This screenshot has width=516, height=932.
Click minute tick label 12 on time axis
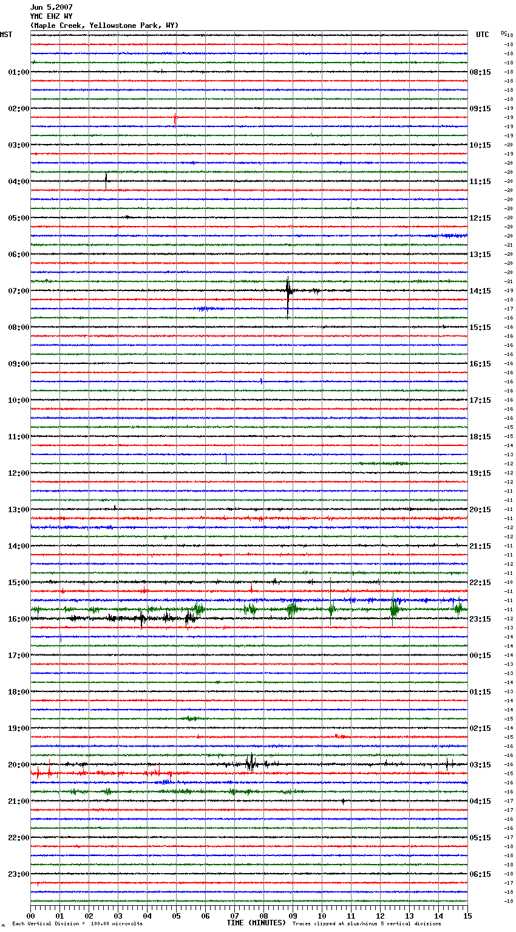pos(380,916)
